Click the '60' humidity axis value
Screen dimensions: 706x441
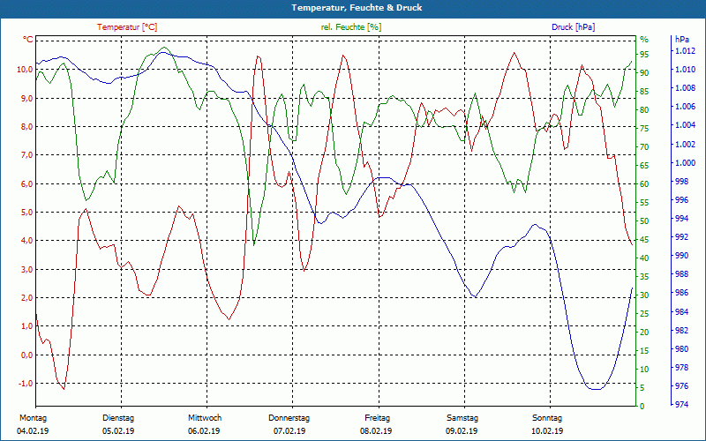click(x=644, y=183)
